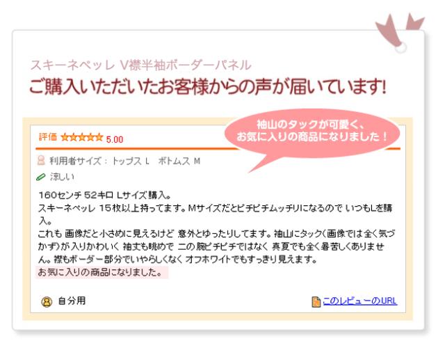
Task: Click the ボトムス M size text
Action: (x=179, y=161)
